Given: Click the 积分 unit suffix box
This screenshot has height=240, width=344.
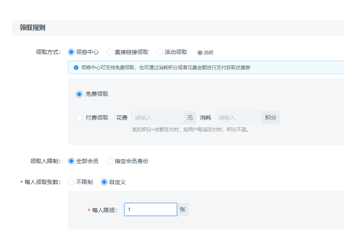Looking at the screenshot, I should coord(271,118).
